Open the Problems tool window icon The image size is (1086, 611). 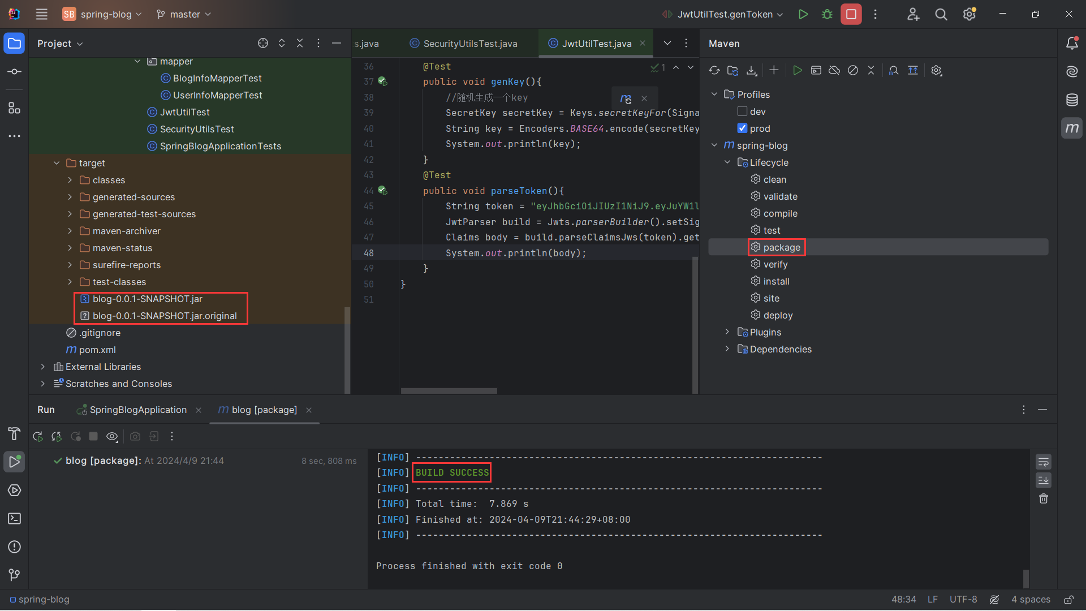point(15,547)
